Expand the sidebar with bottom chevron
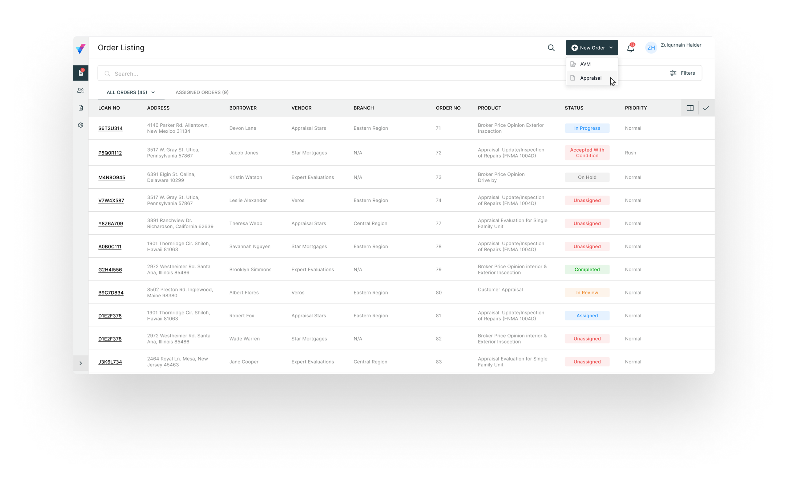The image size is (786, 482). coord(81,363)
